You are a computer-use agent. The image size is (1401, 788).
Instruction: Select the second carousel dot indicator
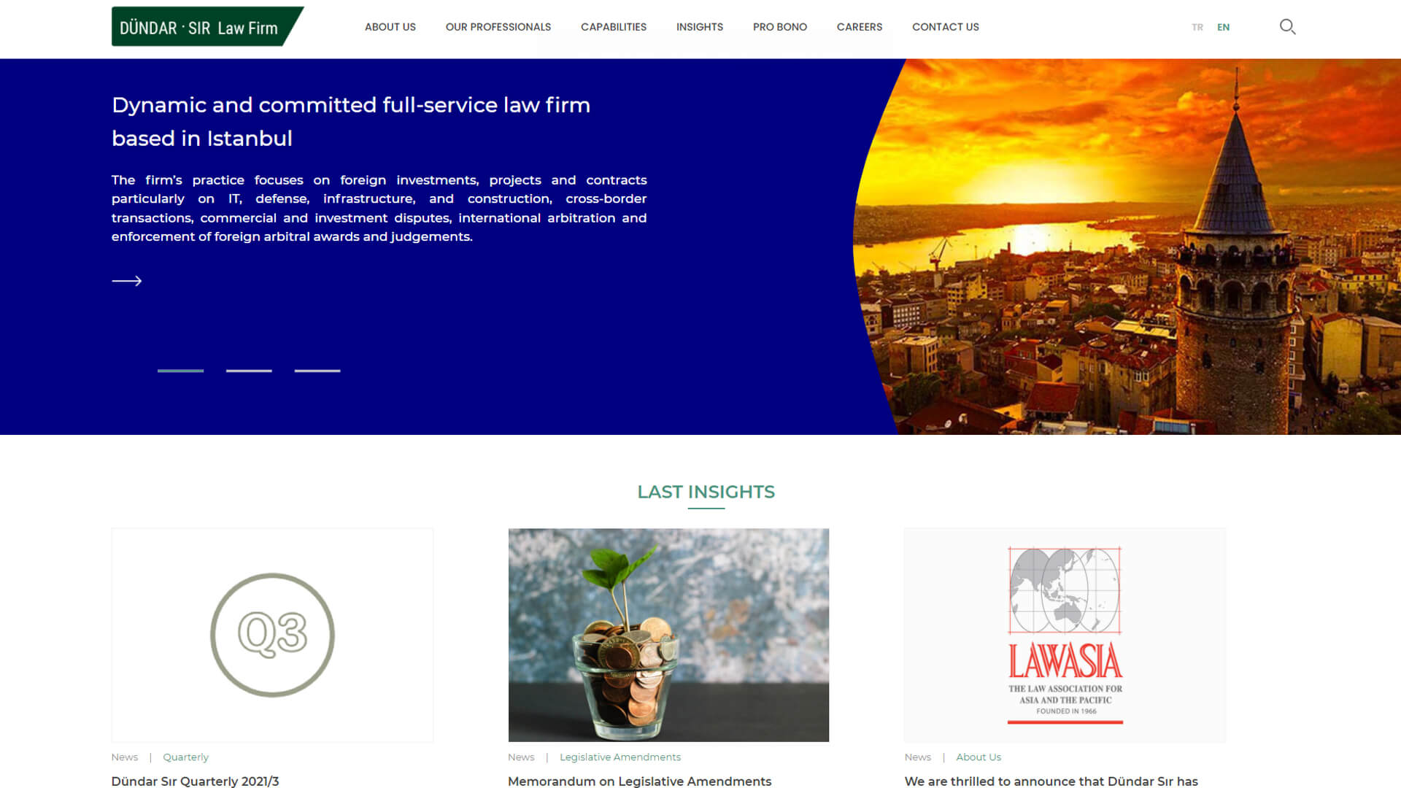[248, 371]
